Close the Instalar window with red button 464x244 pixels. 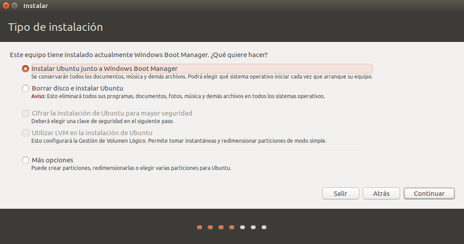(x=6, y=6)
